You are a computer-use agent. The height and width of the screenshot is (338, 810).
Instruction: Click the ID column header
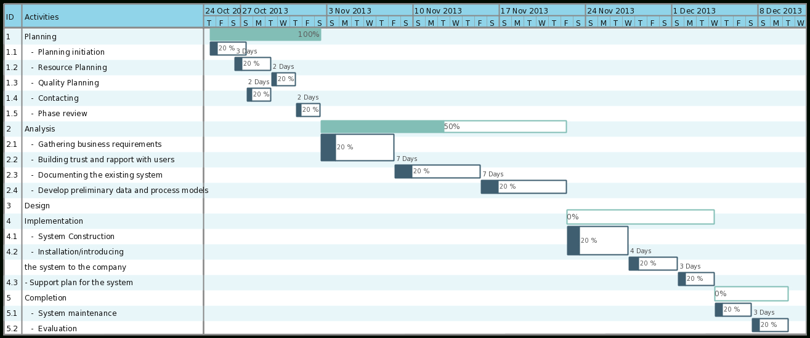pos(10,17)
